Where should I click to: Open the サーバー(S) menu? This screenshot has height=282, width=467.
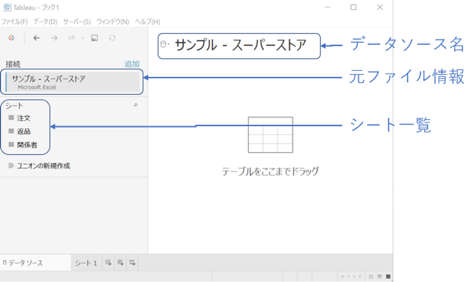[x=77, y=22]
